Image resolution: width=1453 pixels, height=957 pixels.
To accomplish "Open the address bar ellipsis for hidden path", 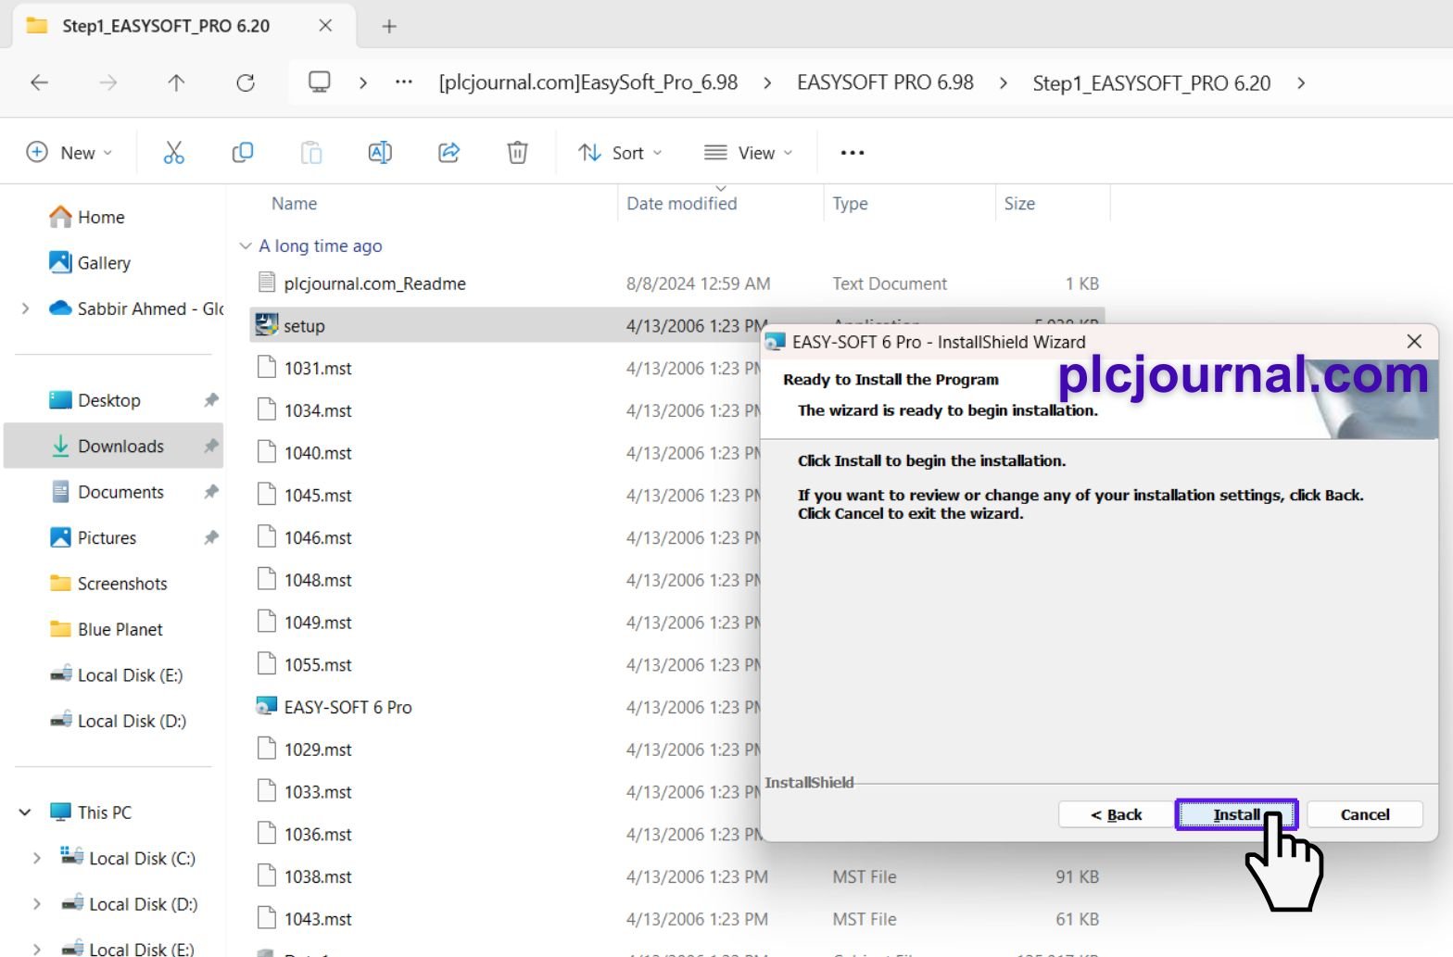I will [404, 82].
